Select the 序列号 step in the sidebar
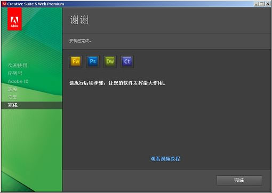 [x=15, y=73]
